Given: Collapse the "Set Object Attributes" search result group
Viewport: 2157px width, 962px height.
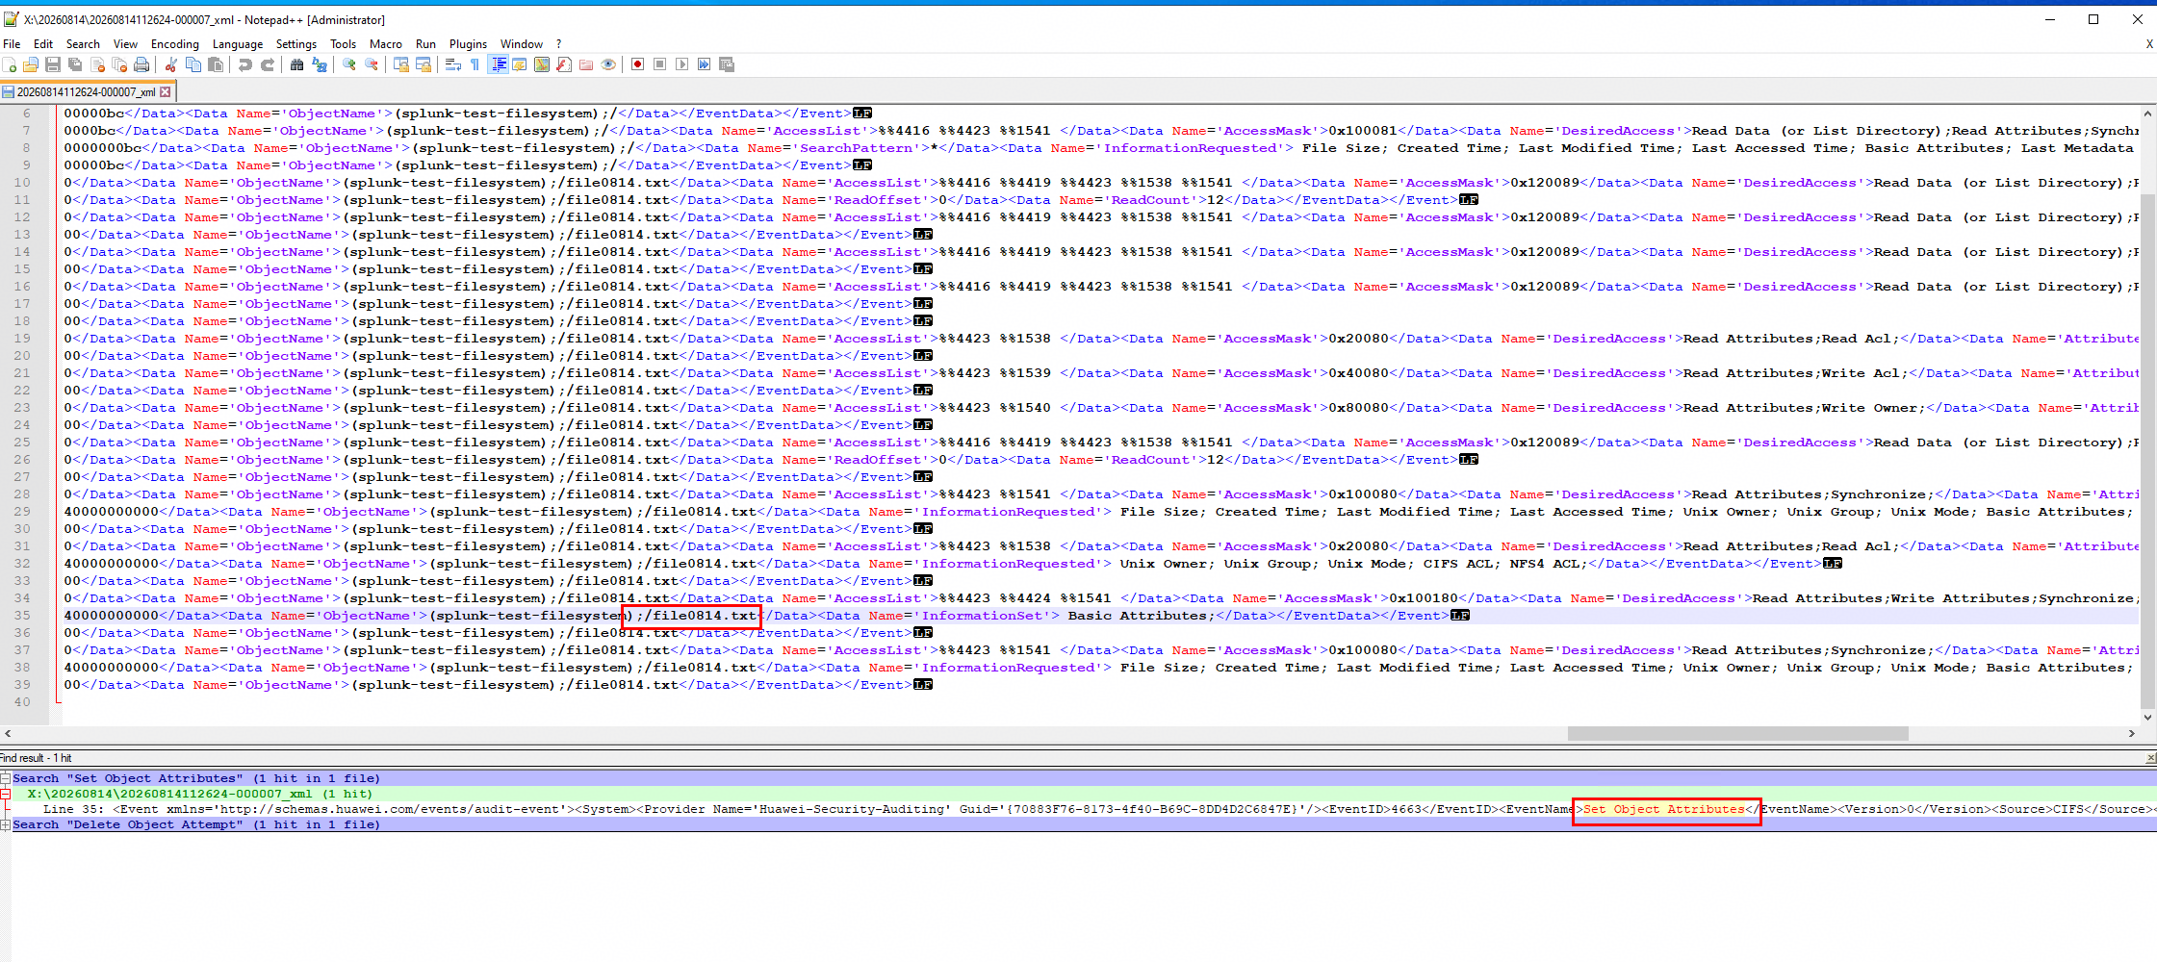Looking at the screenshot, I should [6, 778].
